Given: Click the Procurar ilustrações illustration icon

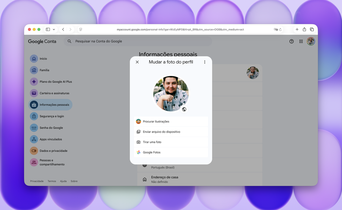Looking at the screenshot, I should (x=138, y=122).
